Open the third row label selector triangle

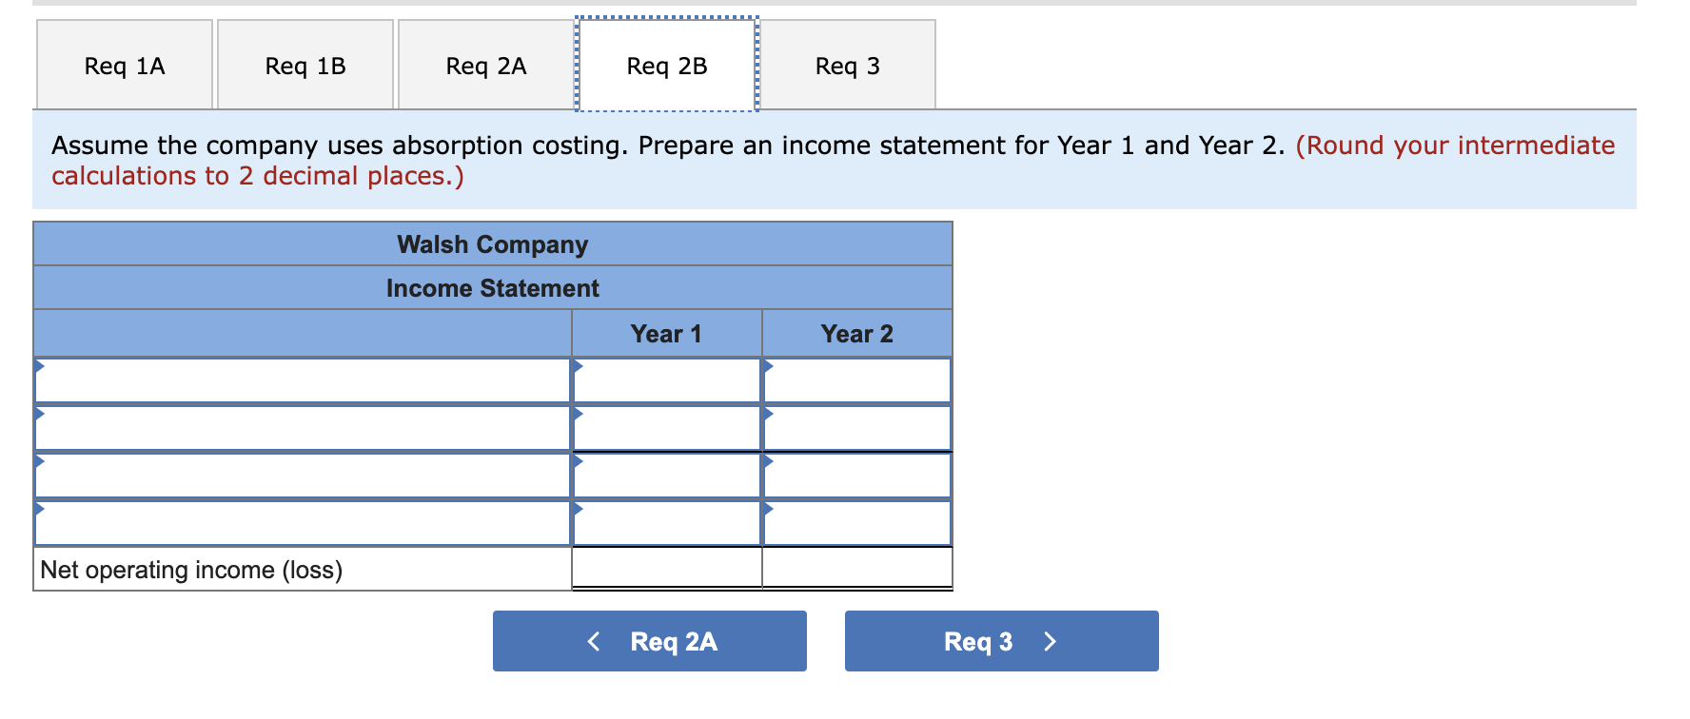(40, 461)
